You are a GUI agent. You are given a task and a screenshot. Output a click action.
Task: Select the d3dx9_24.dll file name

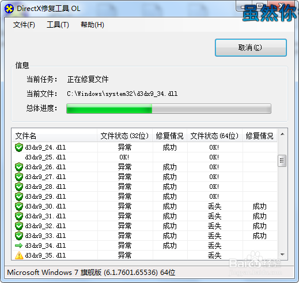click(46, 147)
